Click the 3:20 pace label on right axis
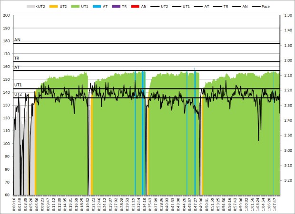This screenshot has width=295, height=214. tap(287, 180)
